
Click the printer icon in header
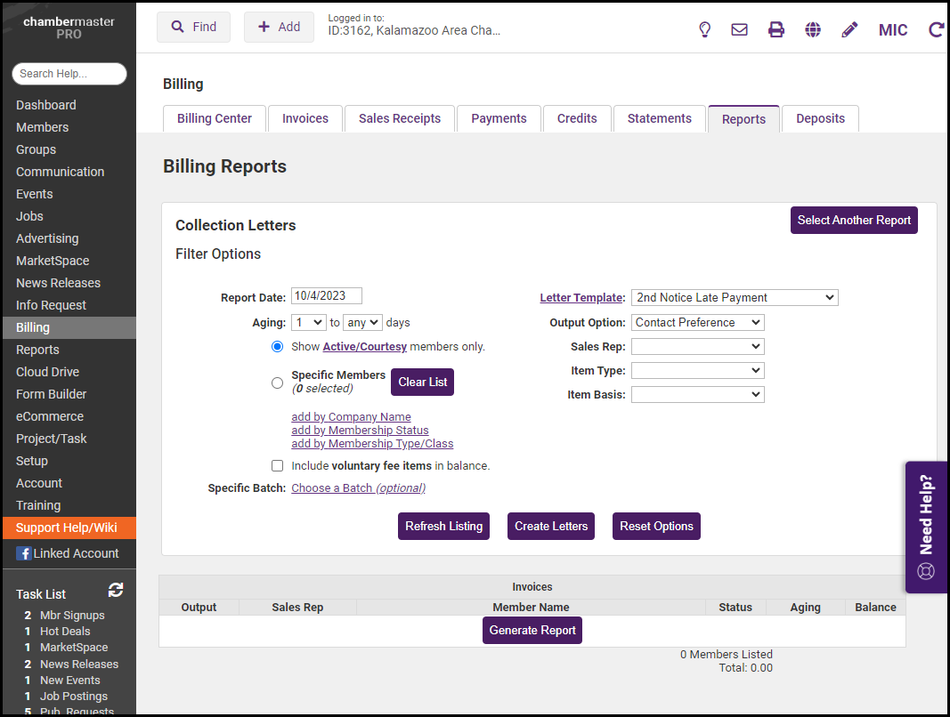776,29
